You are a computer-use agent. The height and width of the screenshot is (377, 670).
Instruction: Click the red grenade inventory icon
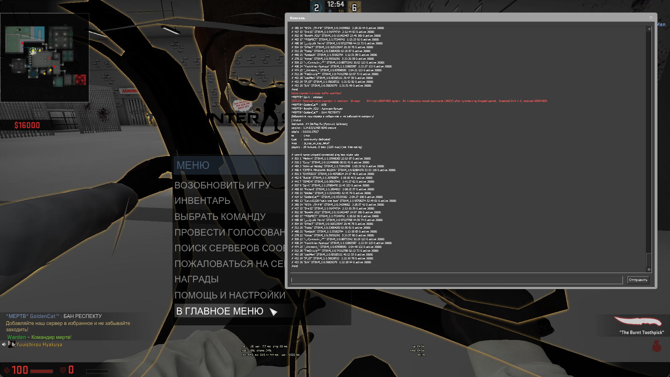657,346
